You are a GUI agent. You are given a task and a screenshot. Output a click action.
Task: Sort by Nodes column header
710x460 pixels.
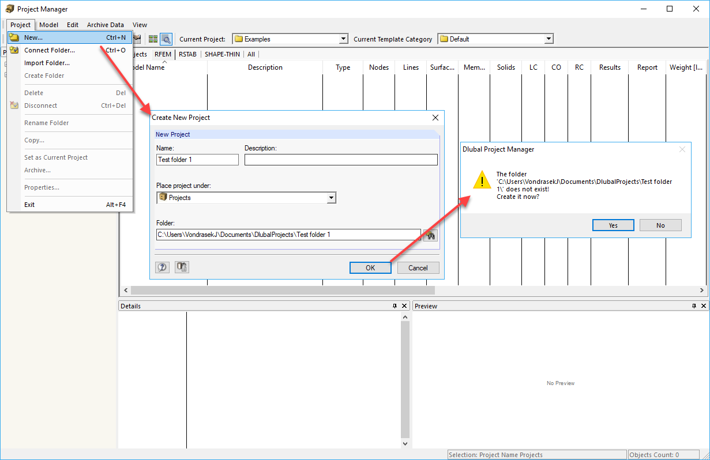(x=379, y=67)
